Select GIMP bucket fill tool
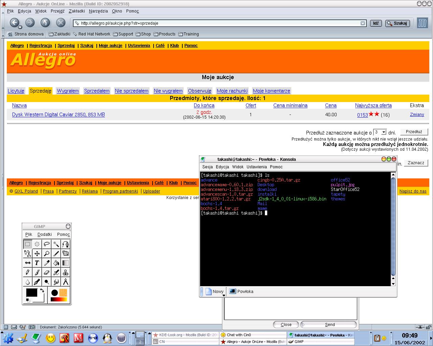 (x=56, y=263)
